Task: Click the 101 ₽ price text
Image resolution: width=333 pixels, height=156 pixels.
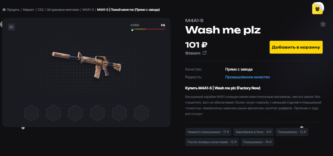Action: click(196, 44)
